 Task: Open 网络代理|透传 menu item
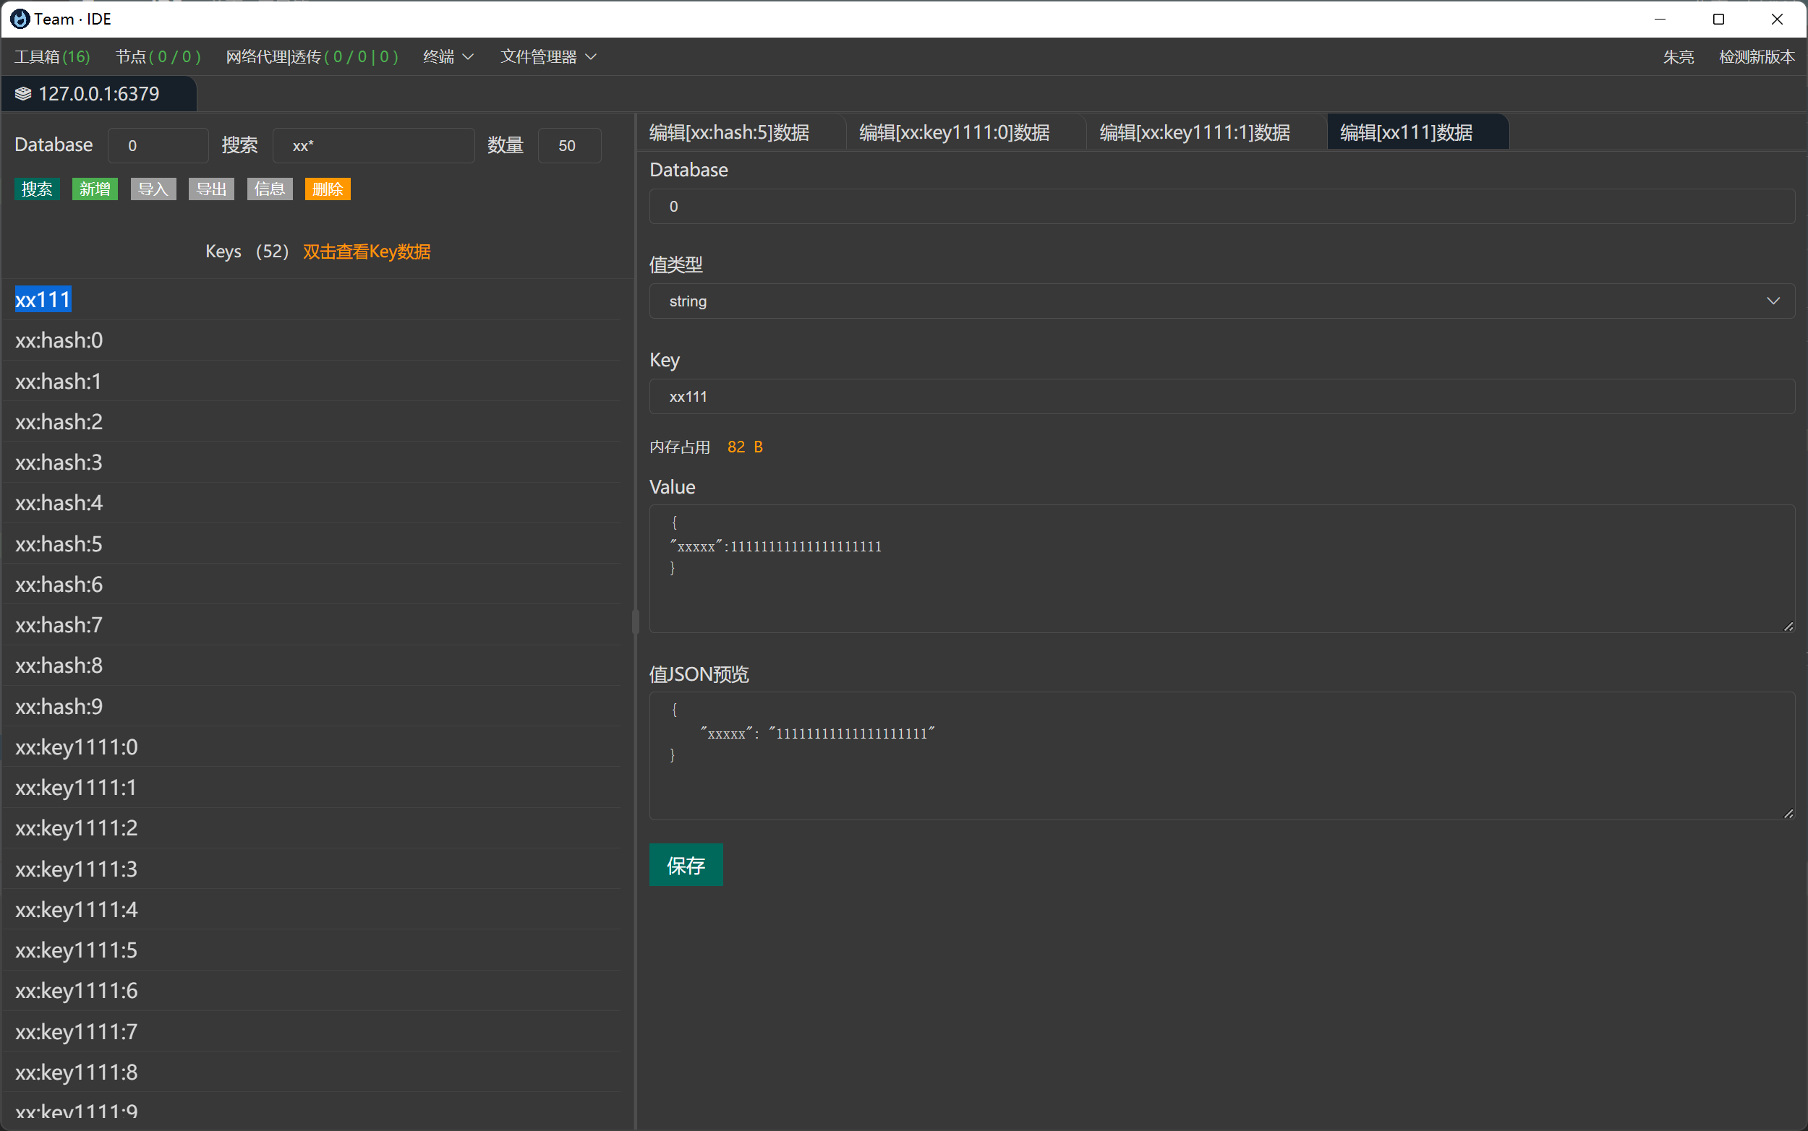pos(311,57)
